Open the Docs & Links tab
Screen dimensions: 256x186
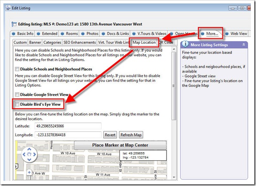115,34
